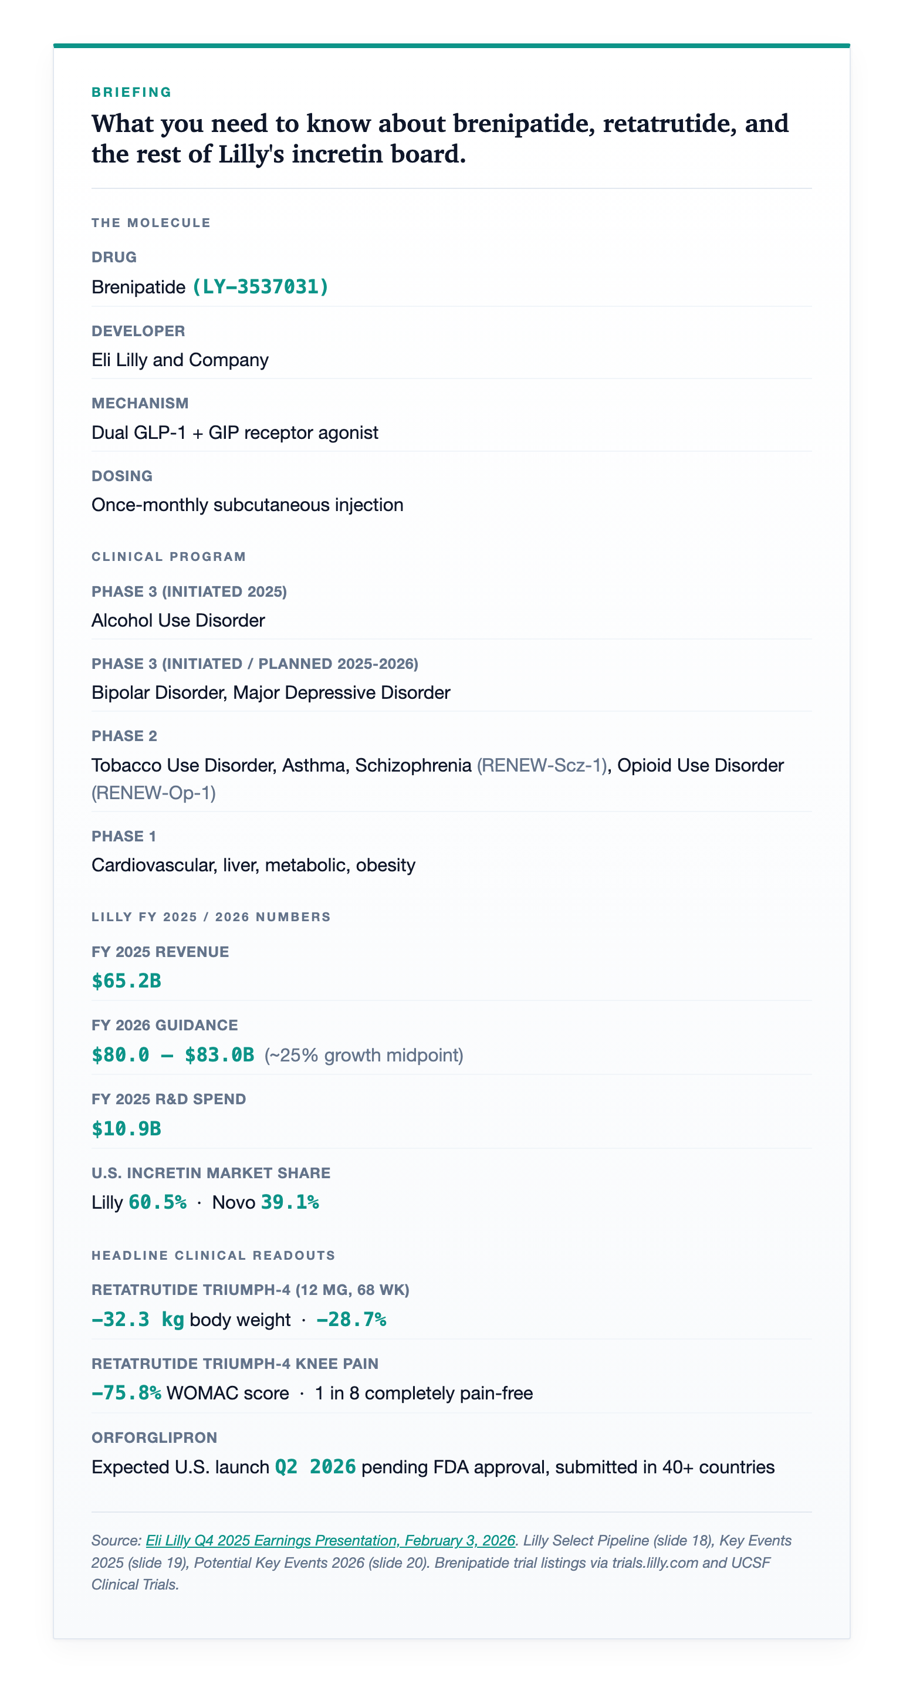This screenshot has height=1701, width=903.
Task: Click the RENEW-Scz-1 trial name
Action: (x=542, y=765)
